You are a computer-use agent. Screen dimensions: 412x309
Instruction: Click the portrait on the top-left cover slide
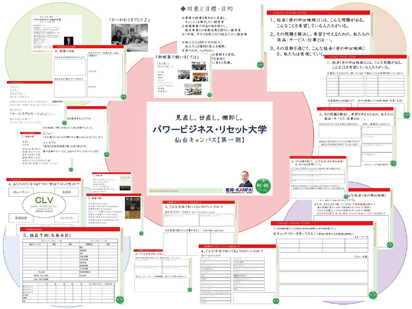click(69, 41)
